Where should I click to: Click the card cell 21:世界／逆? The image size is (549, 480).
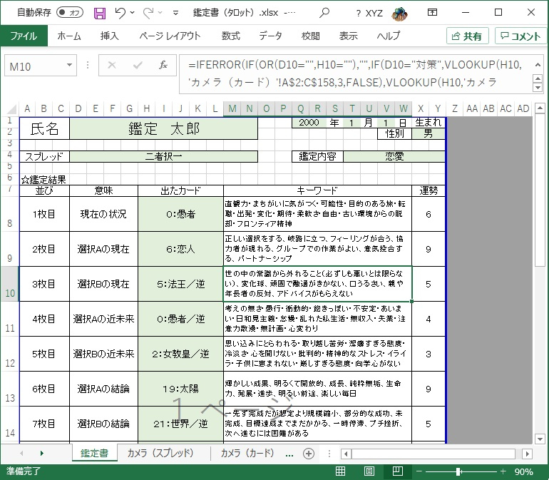click(x=180, y=424)
